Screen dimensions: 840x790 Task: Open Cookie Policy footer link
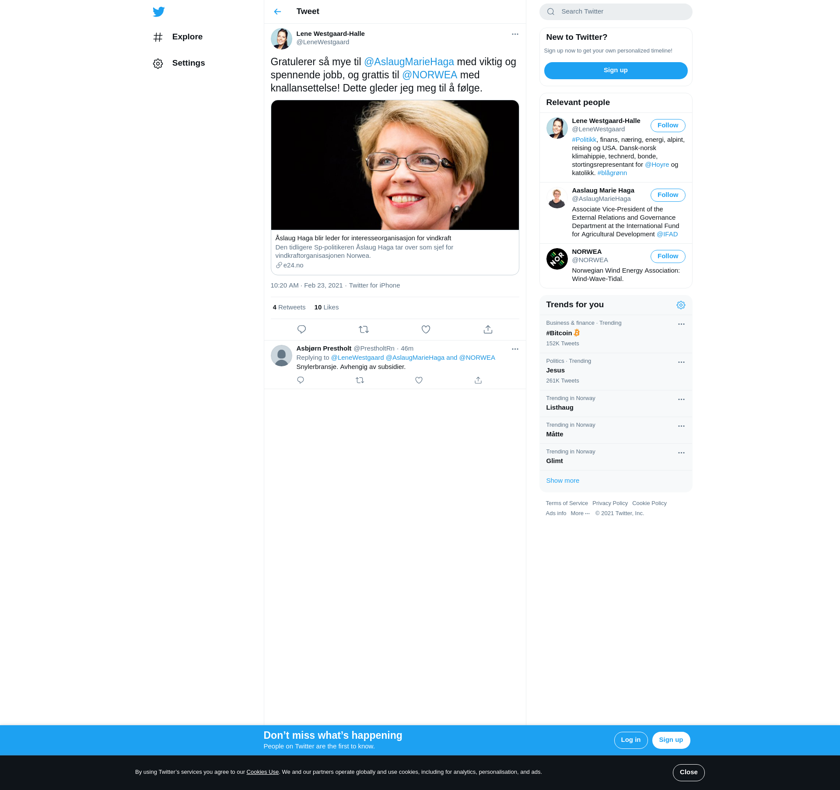point(649,503)
